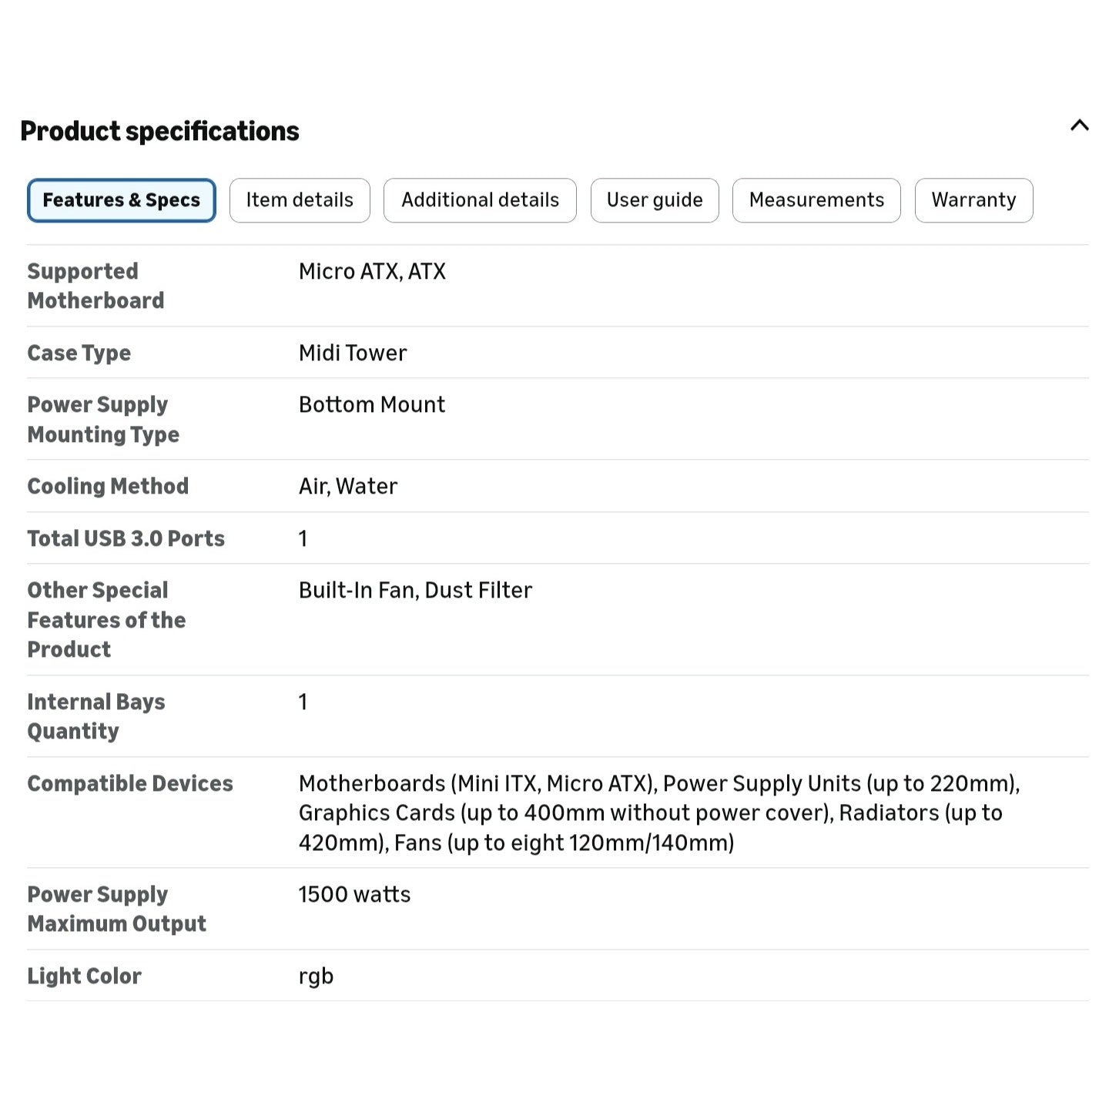
Task: Switch to the Measurements tab
Action: [816, 200]
